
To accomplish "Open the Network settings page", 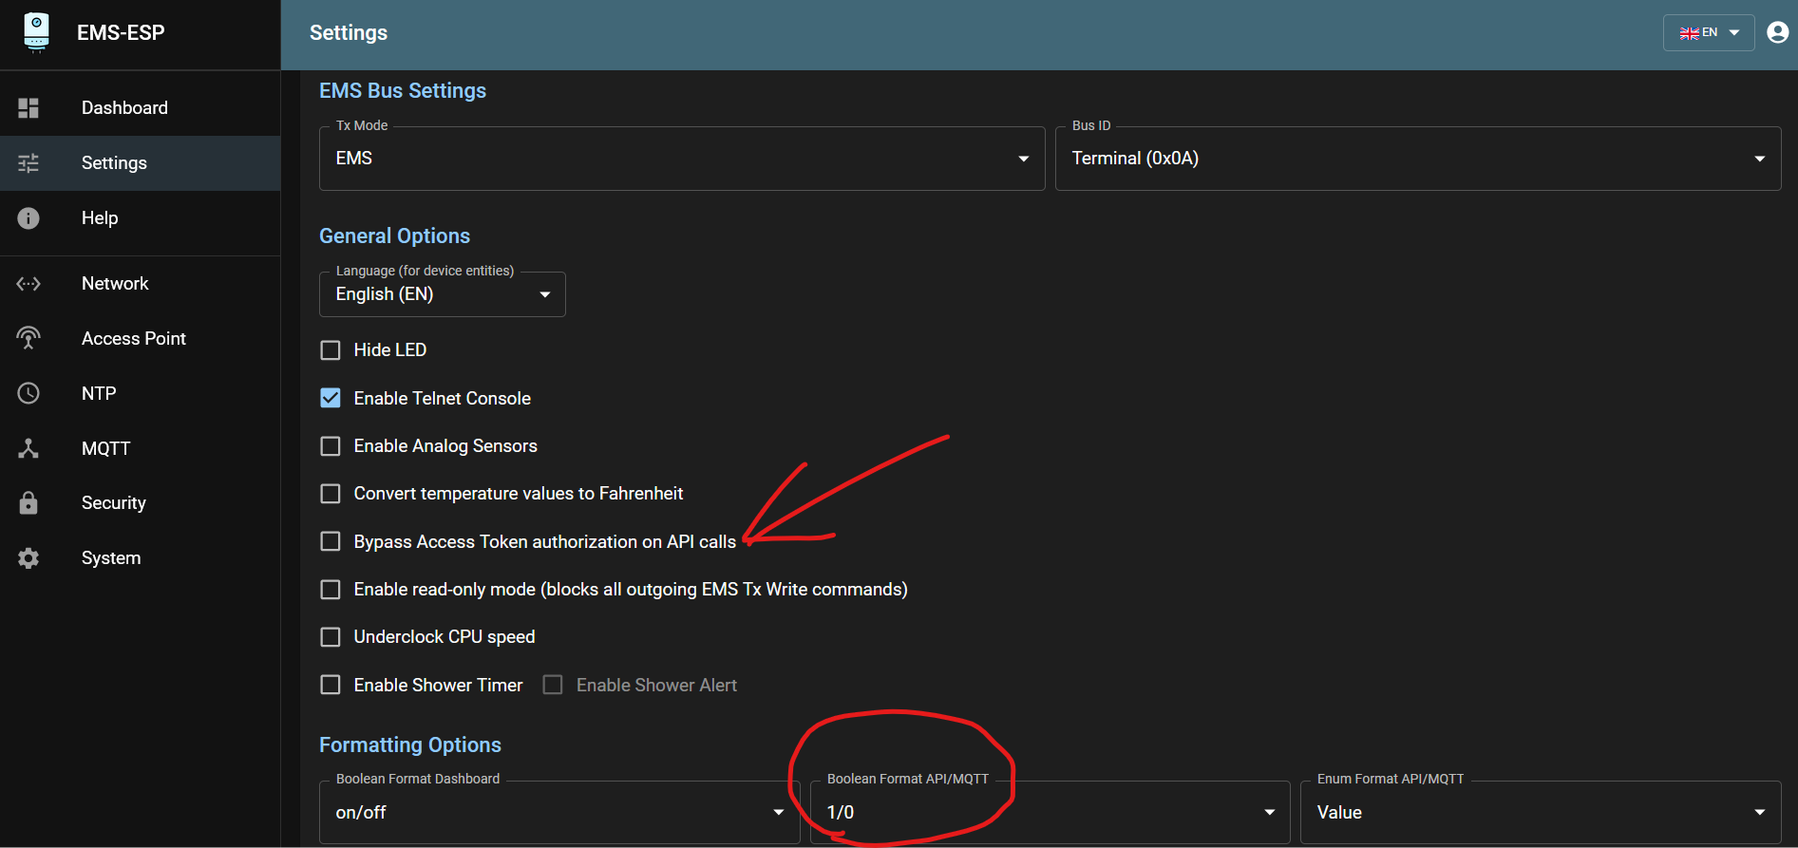I will click(140, 284).
